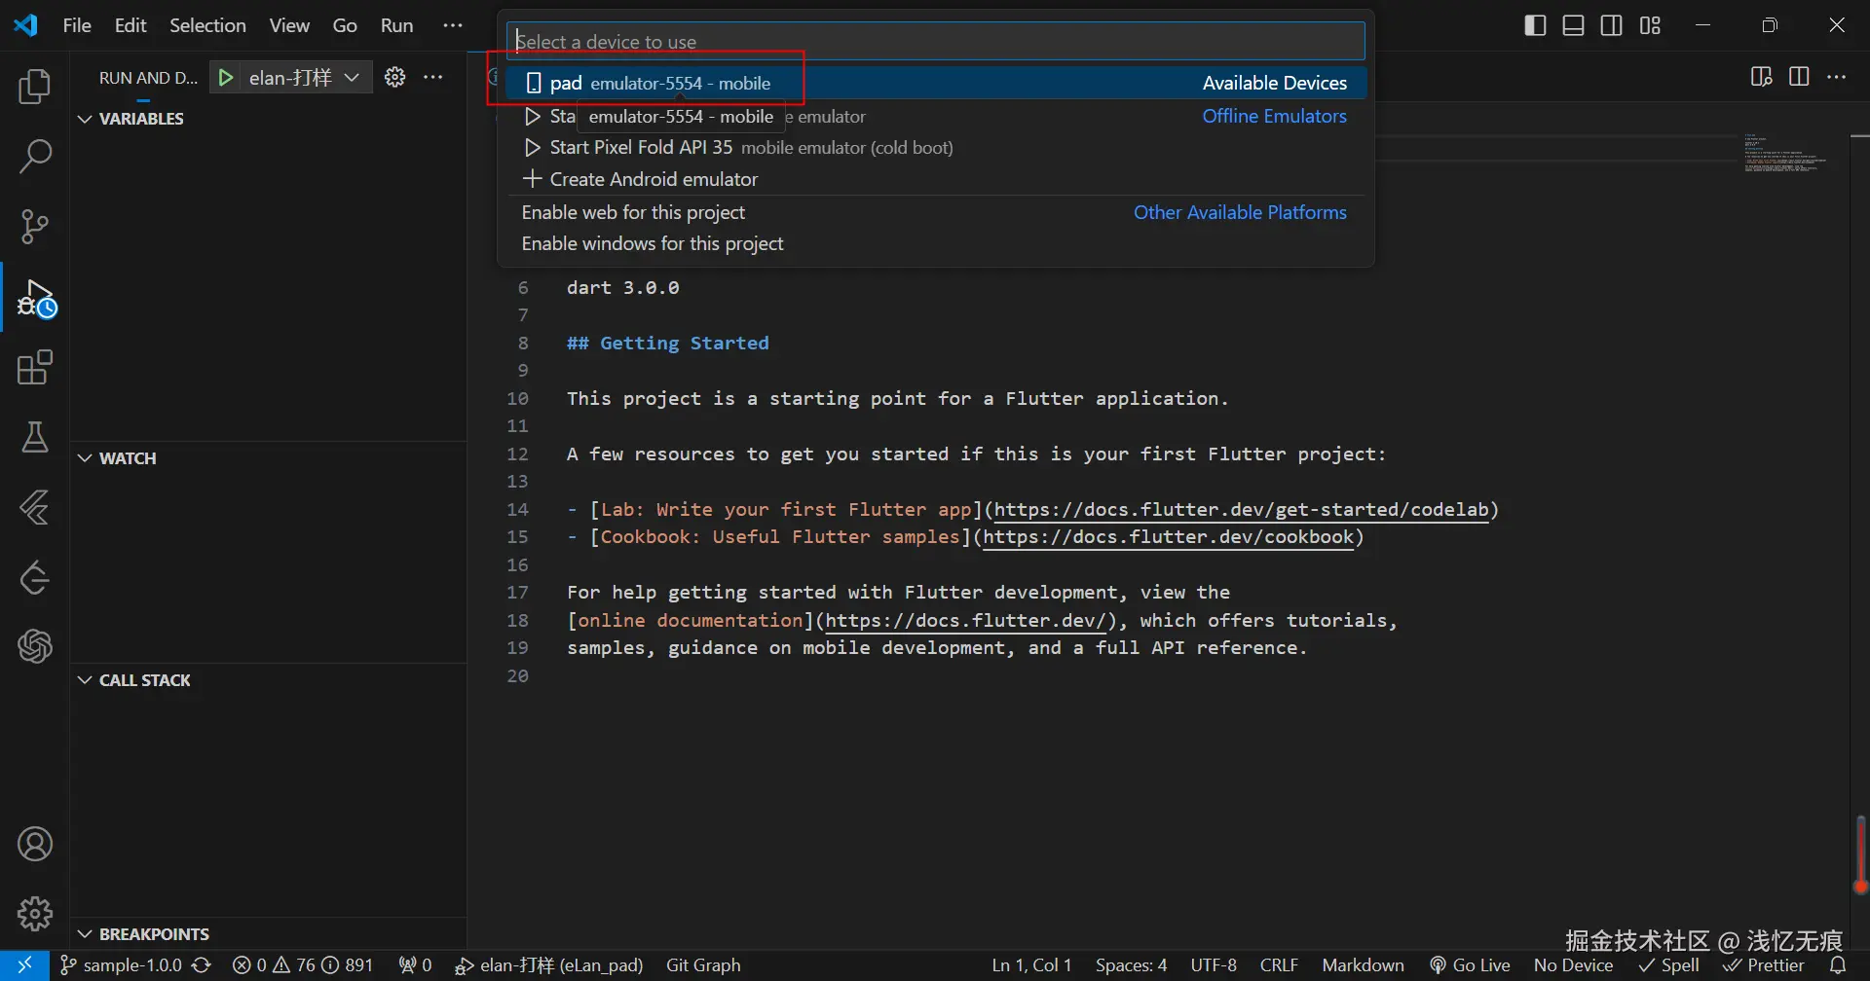Image resolution: width=1870 pixels, height=981 pixels.
Task: Change indentation via Spaces: 4
Action: [x=1131, y=965]
